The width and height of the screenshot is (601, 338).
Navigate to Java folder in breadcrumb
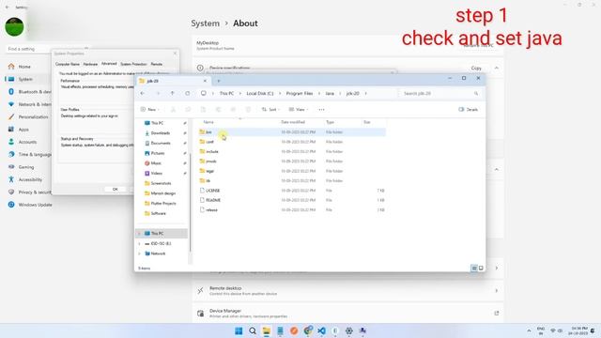[330, 94]
